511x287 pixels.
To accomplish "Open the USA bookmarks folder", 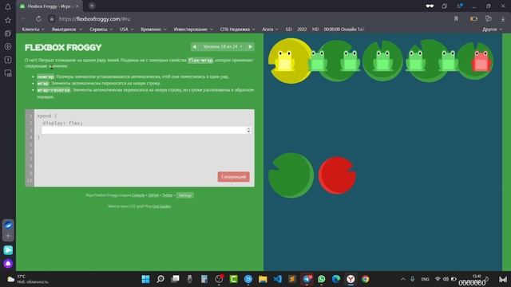I will coord(126,29).
